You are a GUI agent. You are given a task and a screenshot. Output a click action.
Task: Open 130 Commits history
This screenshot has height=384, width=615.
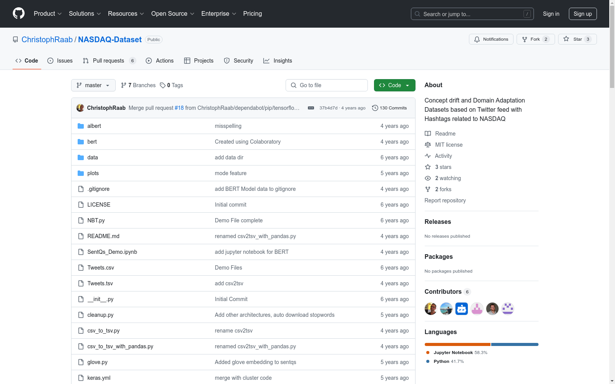[x=389, y=108]
